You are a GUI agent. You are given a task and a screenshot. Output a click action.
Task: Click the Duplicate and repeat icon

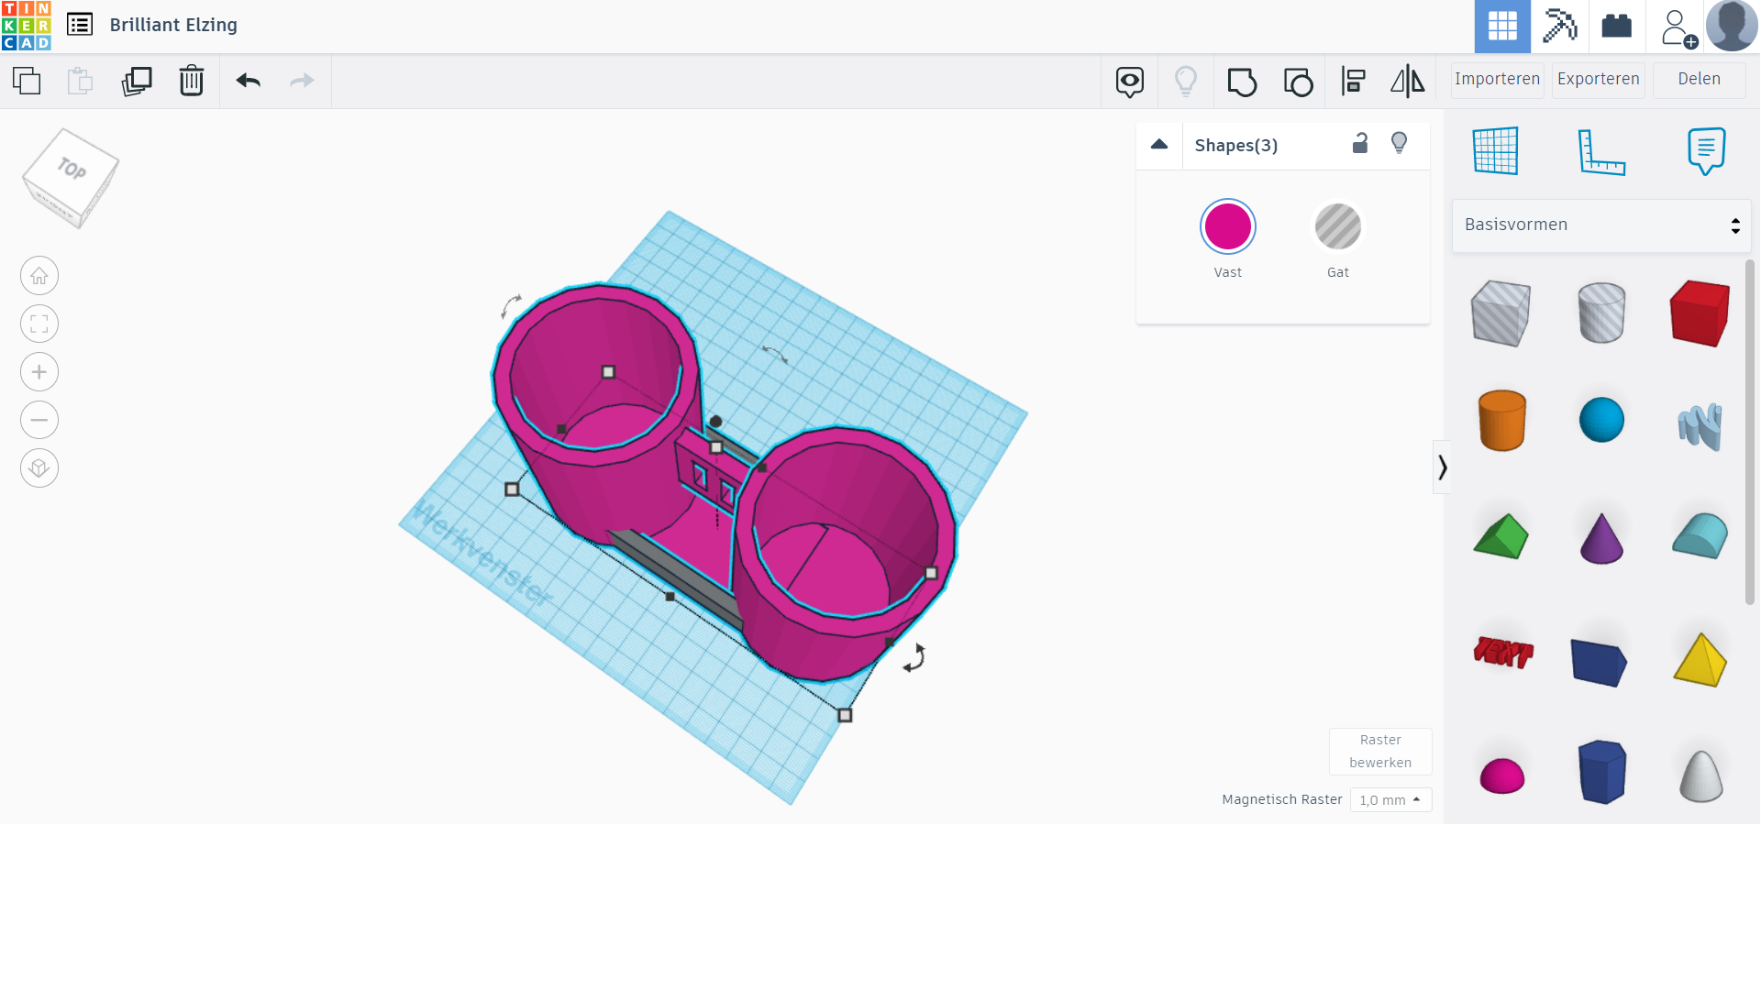tap(137, 81)
